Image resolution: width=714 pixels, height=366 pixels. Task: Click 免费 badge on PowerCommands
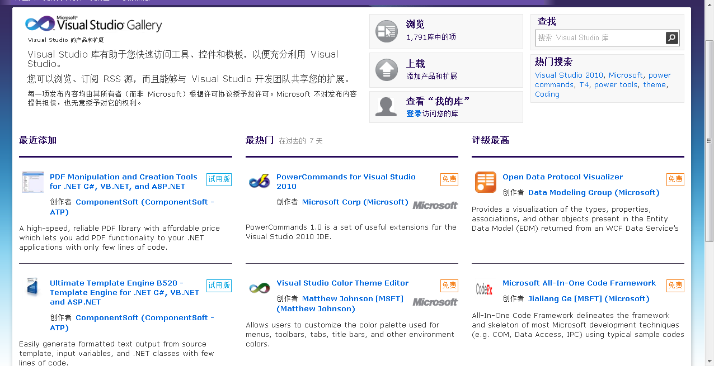449,179
